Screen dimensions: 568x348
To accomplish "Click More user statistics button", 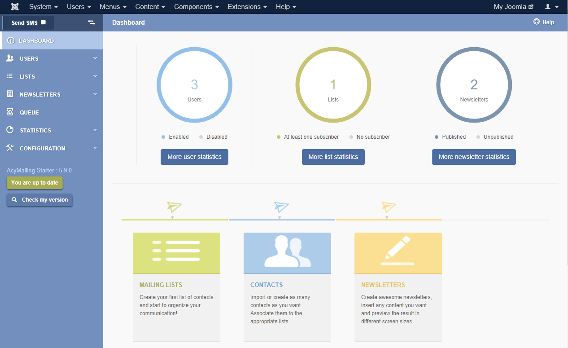I will click(x=194, y=157).
